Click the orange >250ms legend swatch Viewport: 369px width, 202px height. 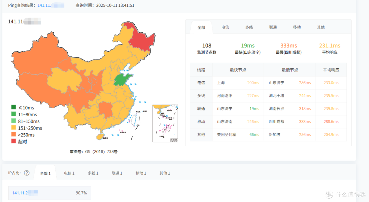click(14, 134)
